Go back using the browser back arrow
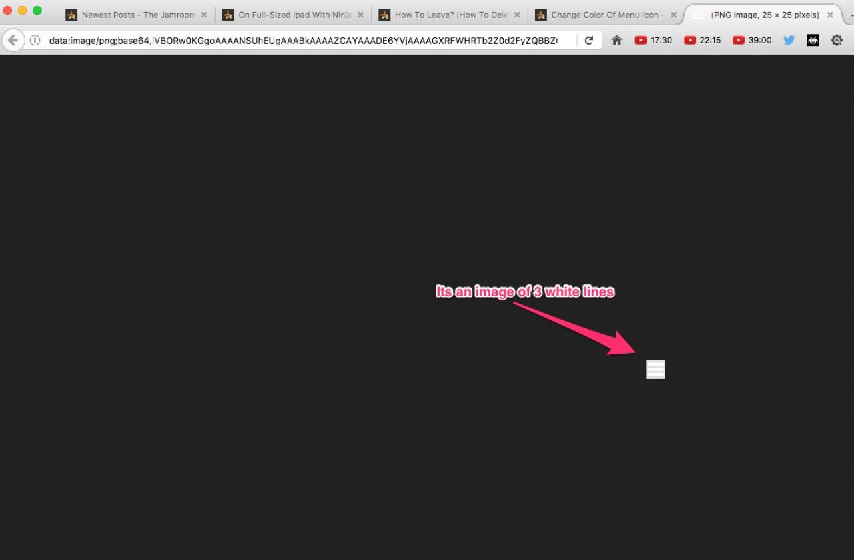 coord(13,41)
